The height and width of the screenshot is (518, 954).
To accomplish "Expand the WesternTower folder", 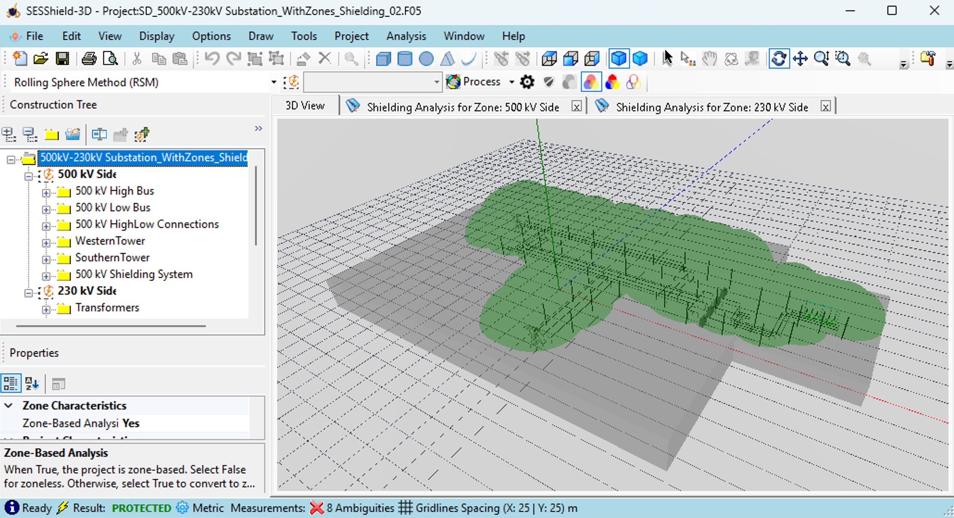I will coord(46,243).
